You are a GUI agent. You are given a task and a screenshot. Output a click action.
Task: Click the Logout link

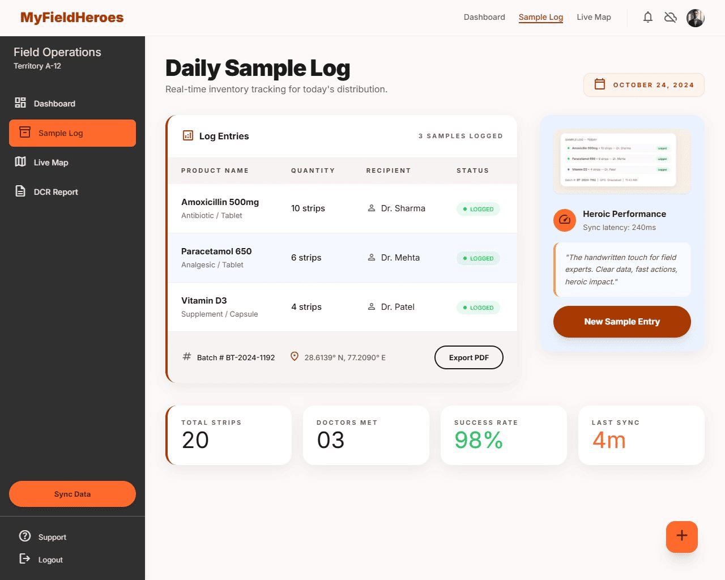coord(50,560)
